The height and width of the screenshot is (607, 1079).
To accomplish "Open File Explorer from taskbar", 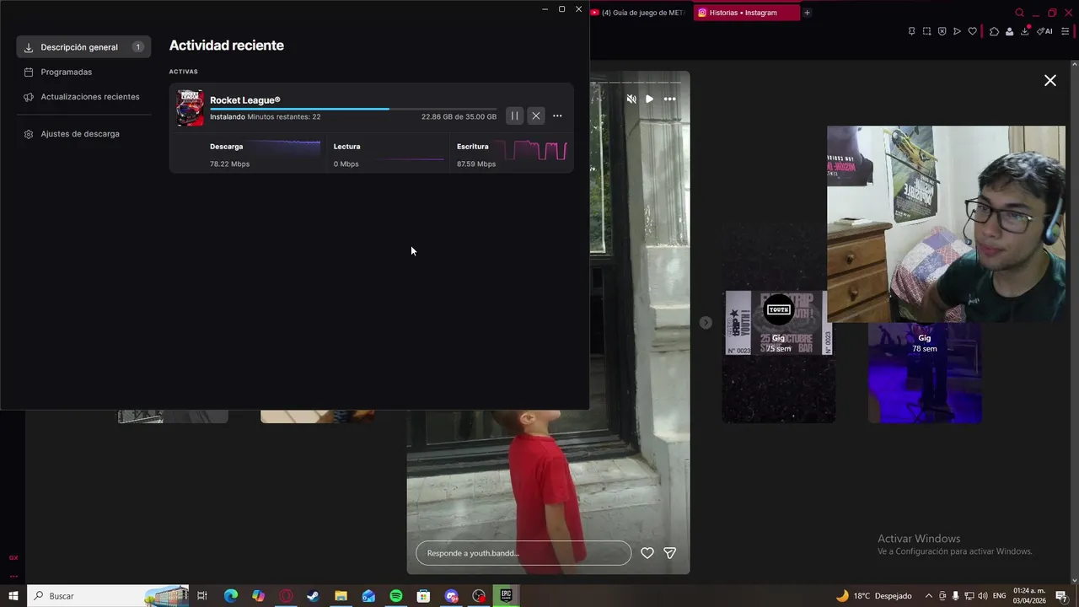I will [x=341, y=596].
